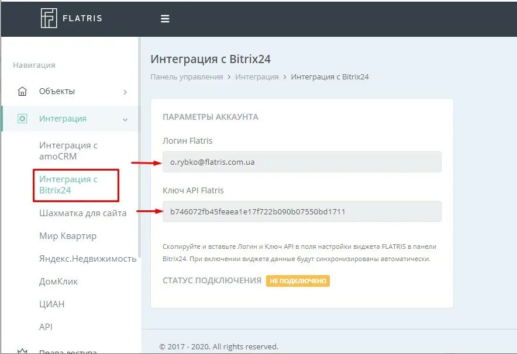Viewport: 517px width, 354px height.
Task: Open Интеграция с Bitrix24 sidebar item
Action: 68,185
